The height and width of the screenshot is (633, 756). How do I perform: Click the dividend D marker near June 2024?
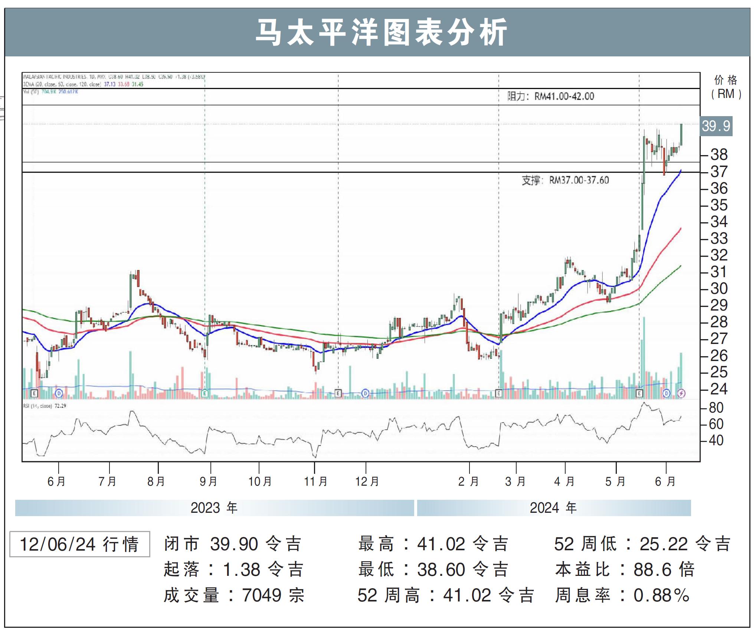(667, 393)
